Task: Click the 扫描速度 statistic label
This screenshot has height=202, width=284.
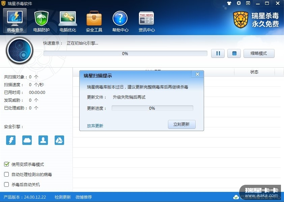Action: [13, 85]
